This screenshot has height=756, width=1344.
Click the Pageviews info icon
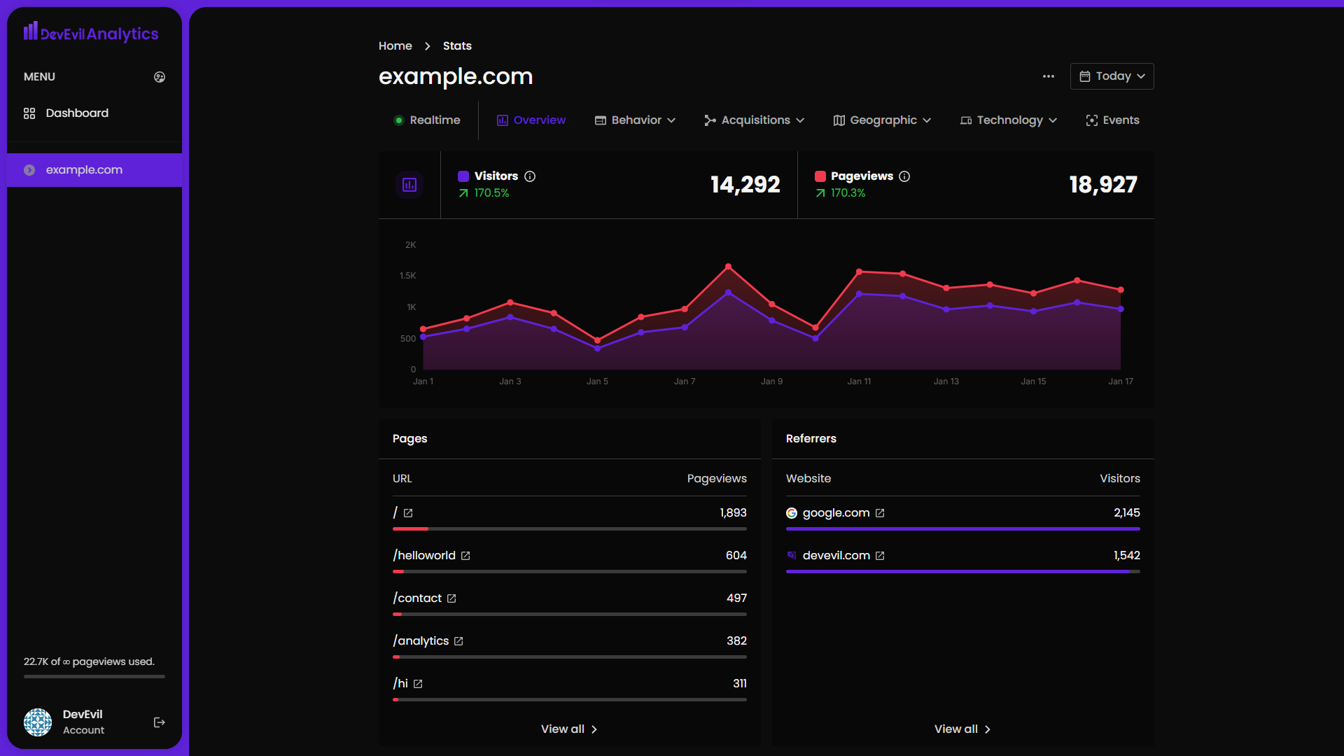905,176
